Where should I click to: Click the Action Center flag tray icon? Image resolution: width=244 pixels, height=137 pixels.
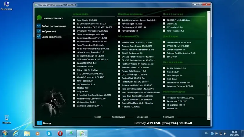216,134
